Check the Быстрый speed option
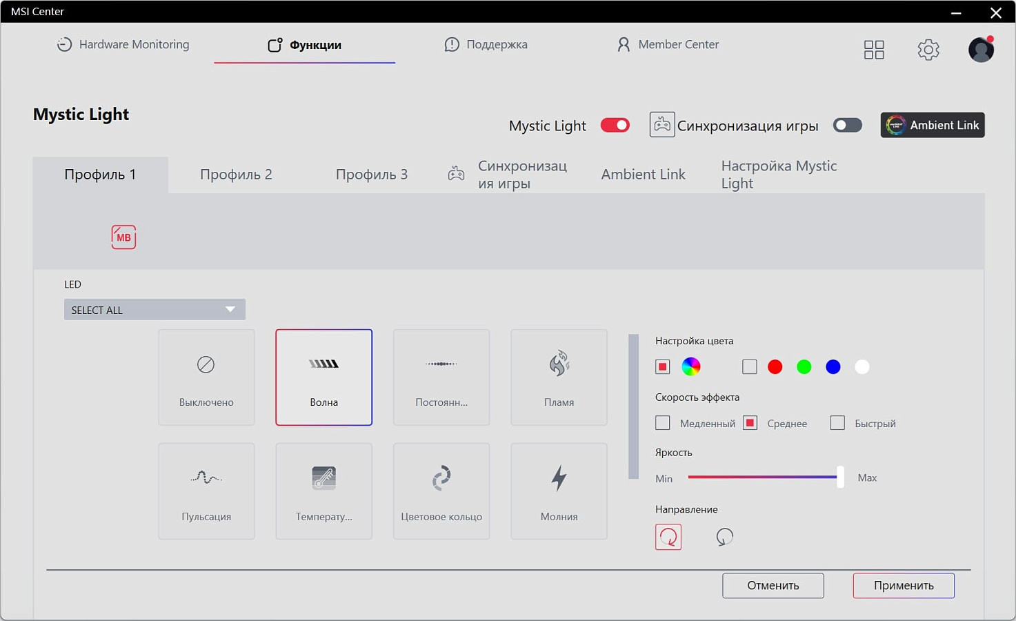The width and height of the screenshot is (1016, 621). pyautogui.click(x=837, y=423)
